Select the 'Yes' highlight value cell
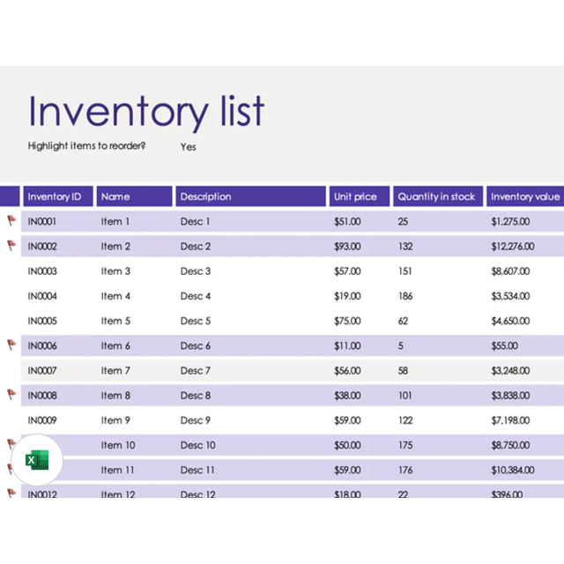 pyautogui.click(x=188, y=147)
